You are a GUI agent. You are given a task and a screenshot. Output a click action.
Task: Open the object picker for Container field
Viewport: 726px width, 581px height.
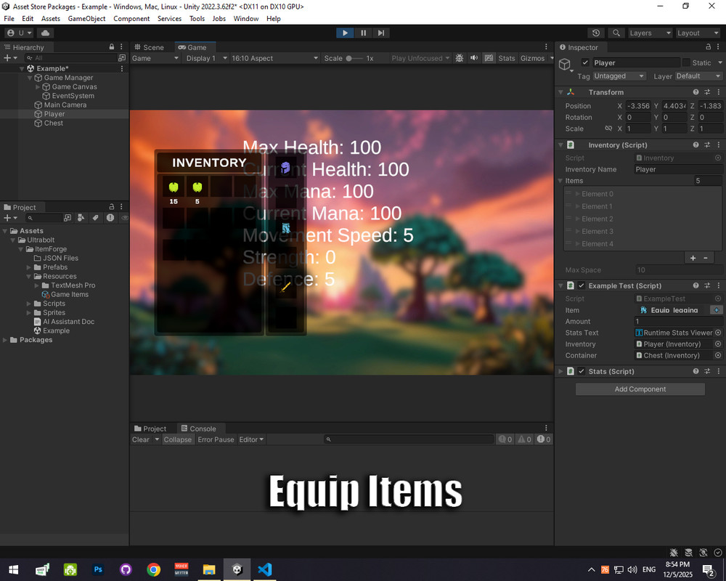pos(717,355)
